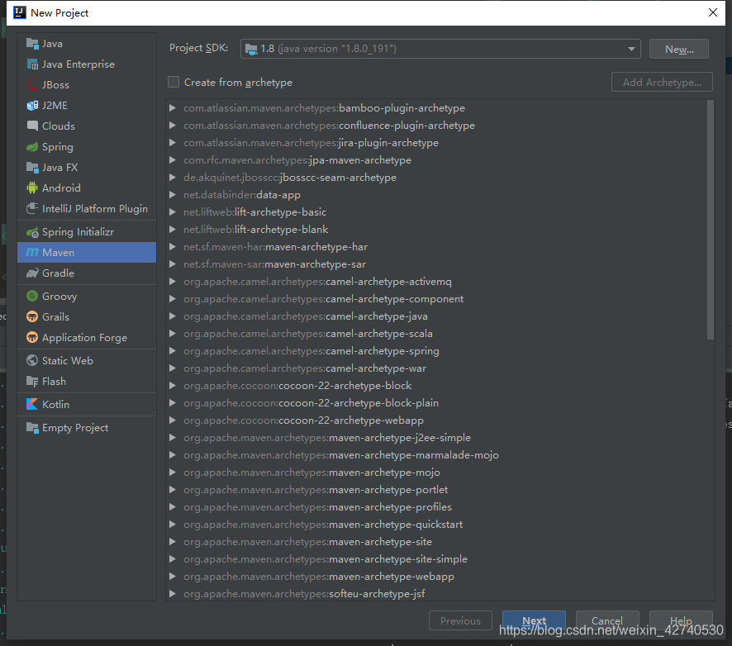Screen dimensions: 732x646
Task: Select the Grails icon
Action: coord(32,316)
